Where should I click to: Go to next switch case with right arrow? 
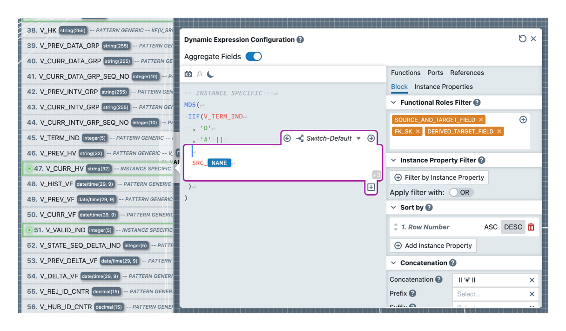pyautogui.click(x=371, y=138)
